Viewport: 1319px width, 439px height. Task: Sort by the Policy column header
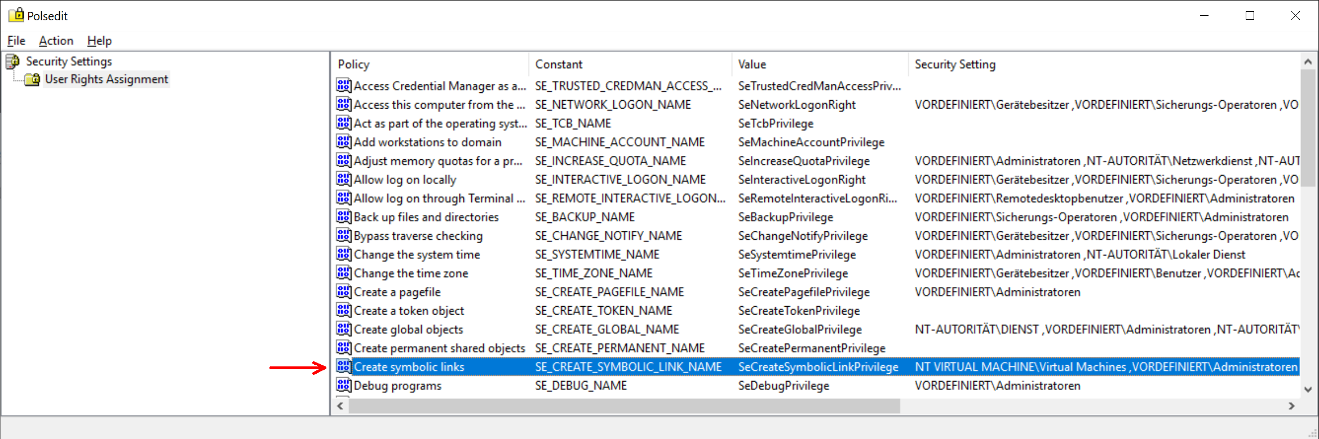[431, 64]
